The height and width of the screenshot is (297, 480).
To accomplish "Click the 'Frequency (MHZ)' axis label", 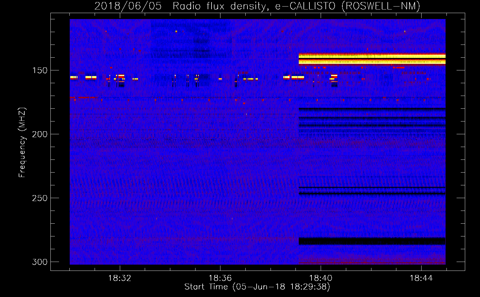I will click(22, 143).
